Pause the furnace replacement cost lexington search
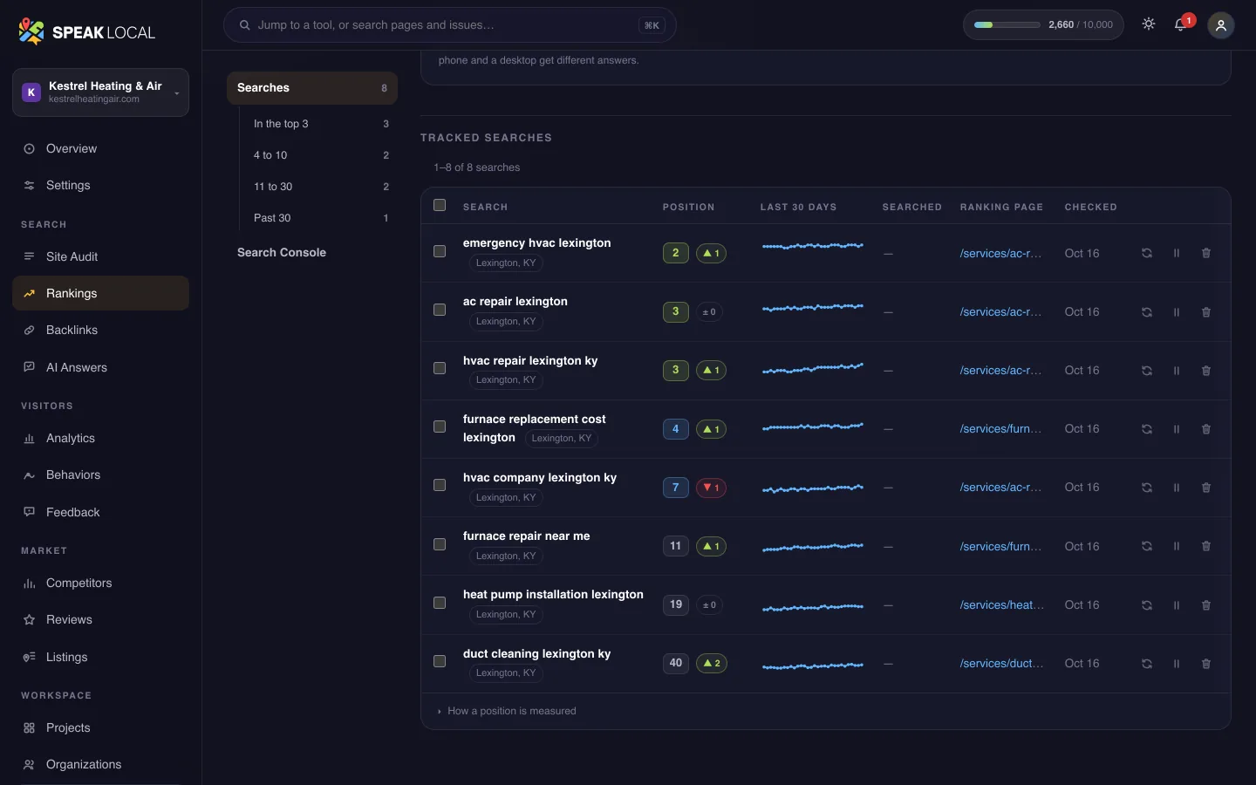 point(1177,428)
